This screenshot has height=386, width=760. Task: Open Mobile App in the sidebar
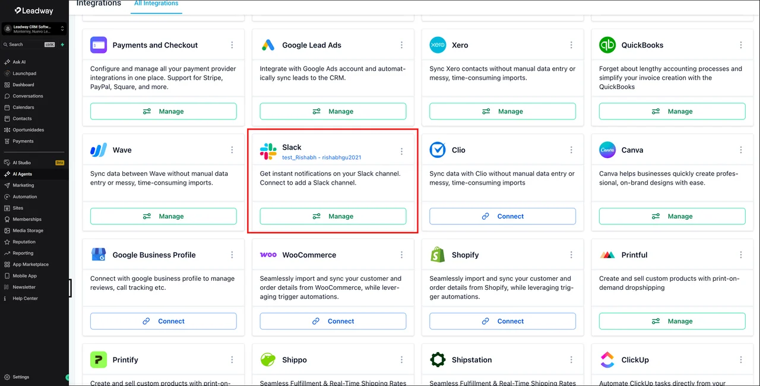(24, 276)
